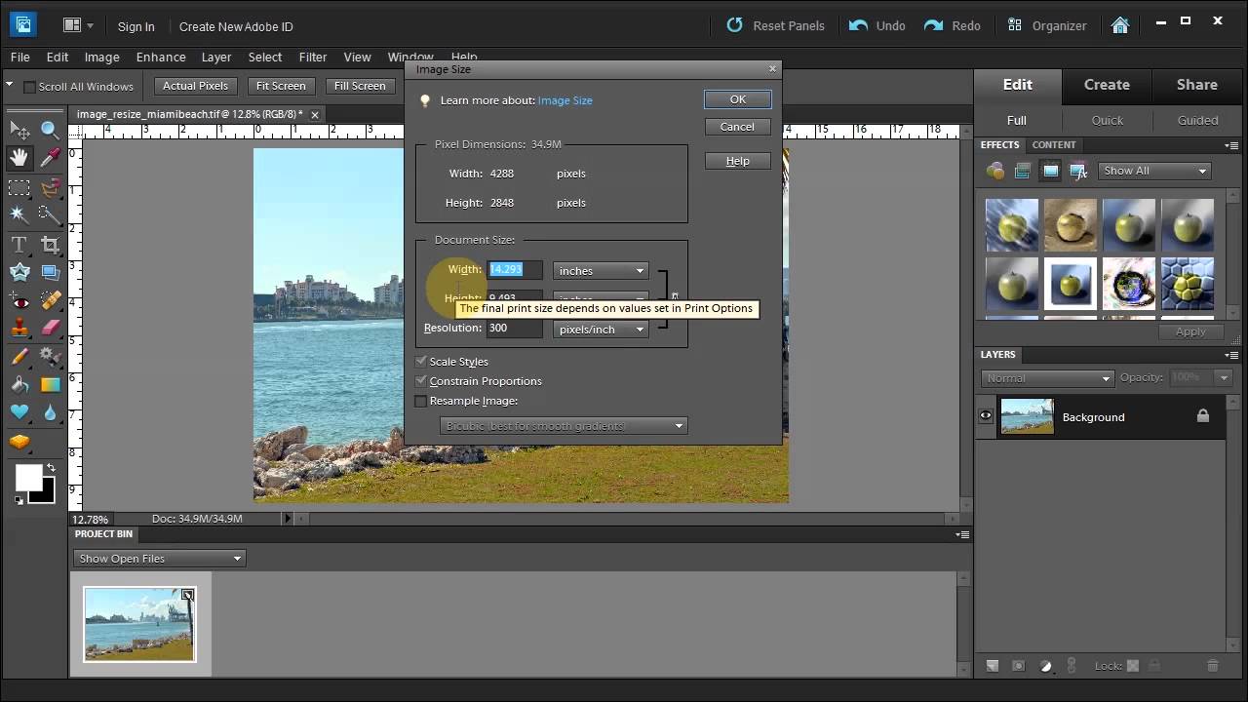Reset default foreground and background colors
The image size is (1248, 702).
pos(19,500)
